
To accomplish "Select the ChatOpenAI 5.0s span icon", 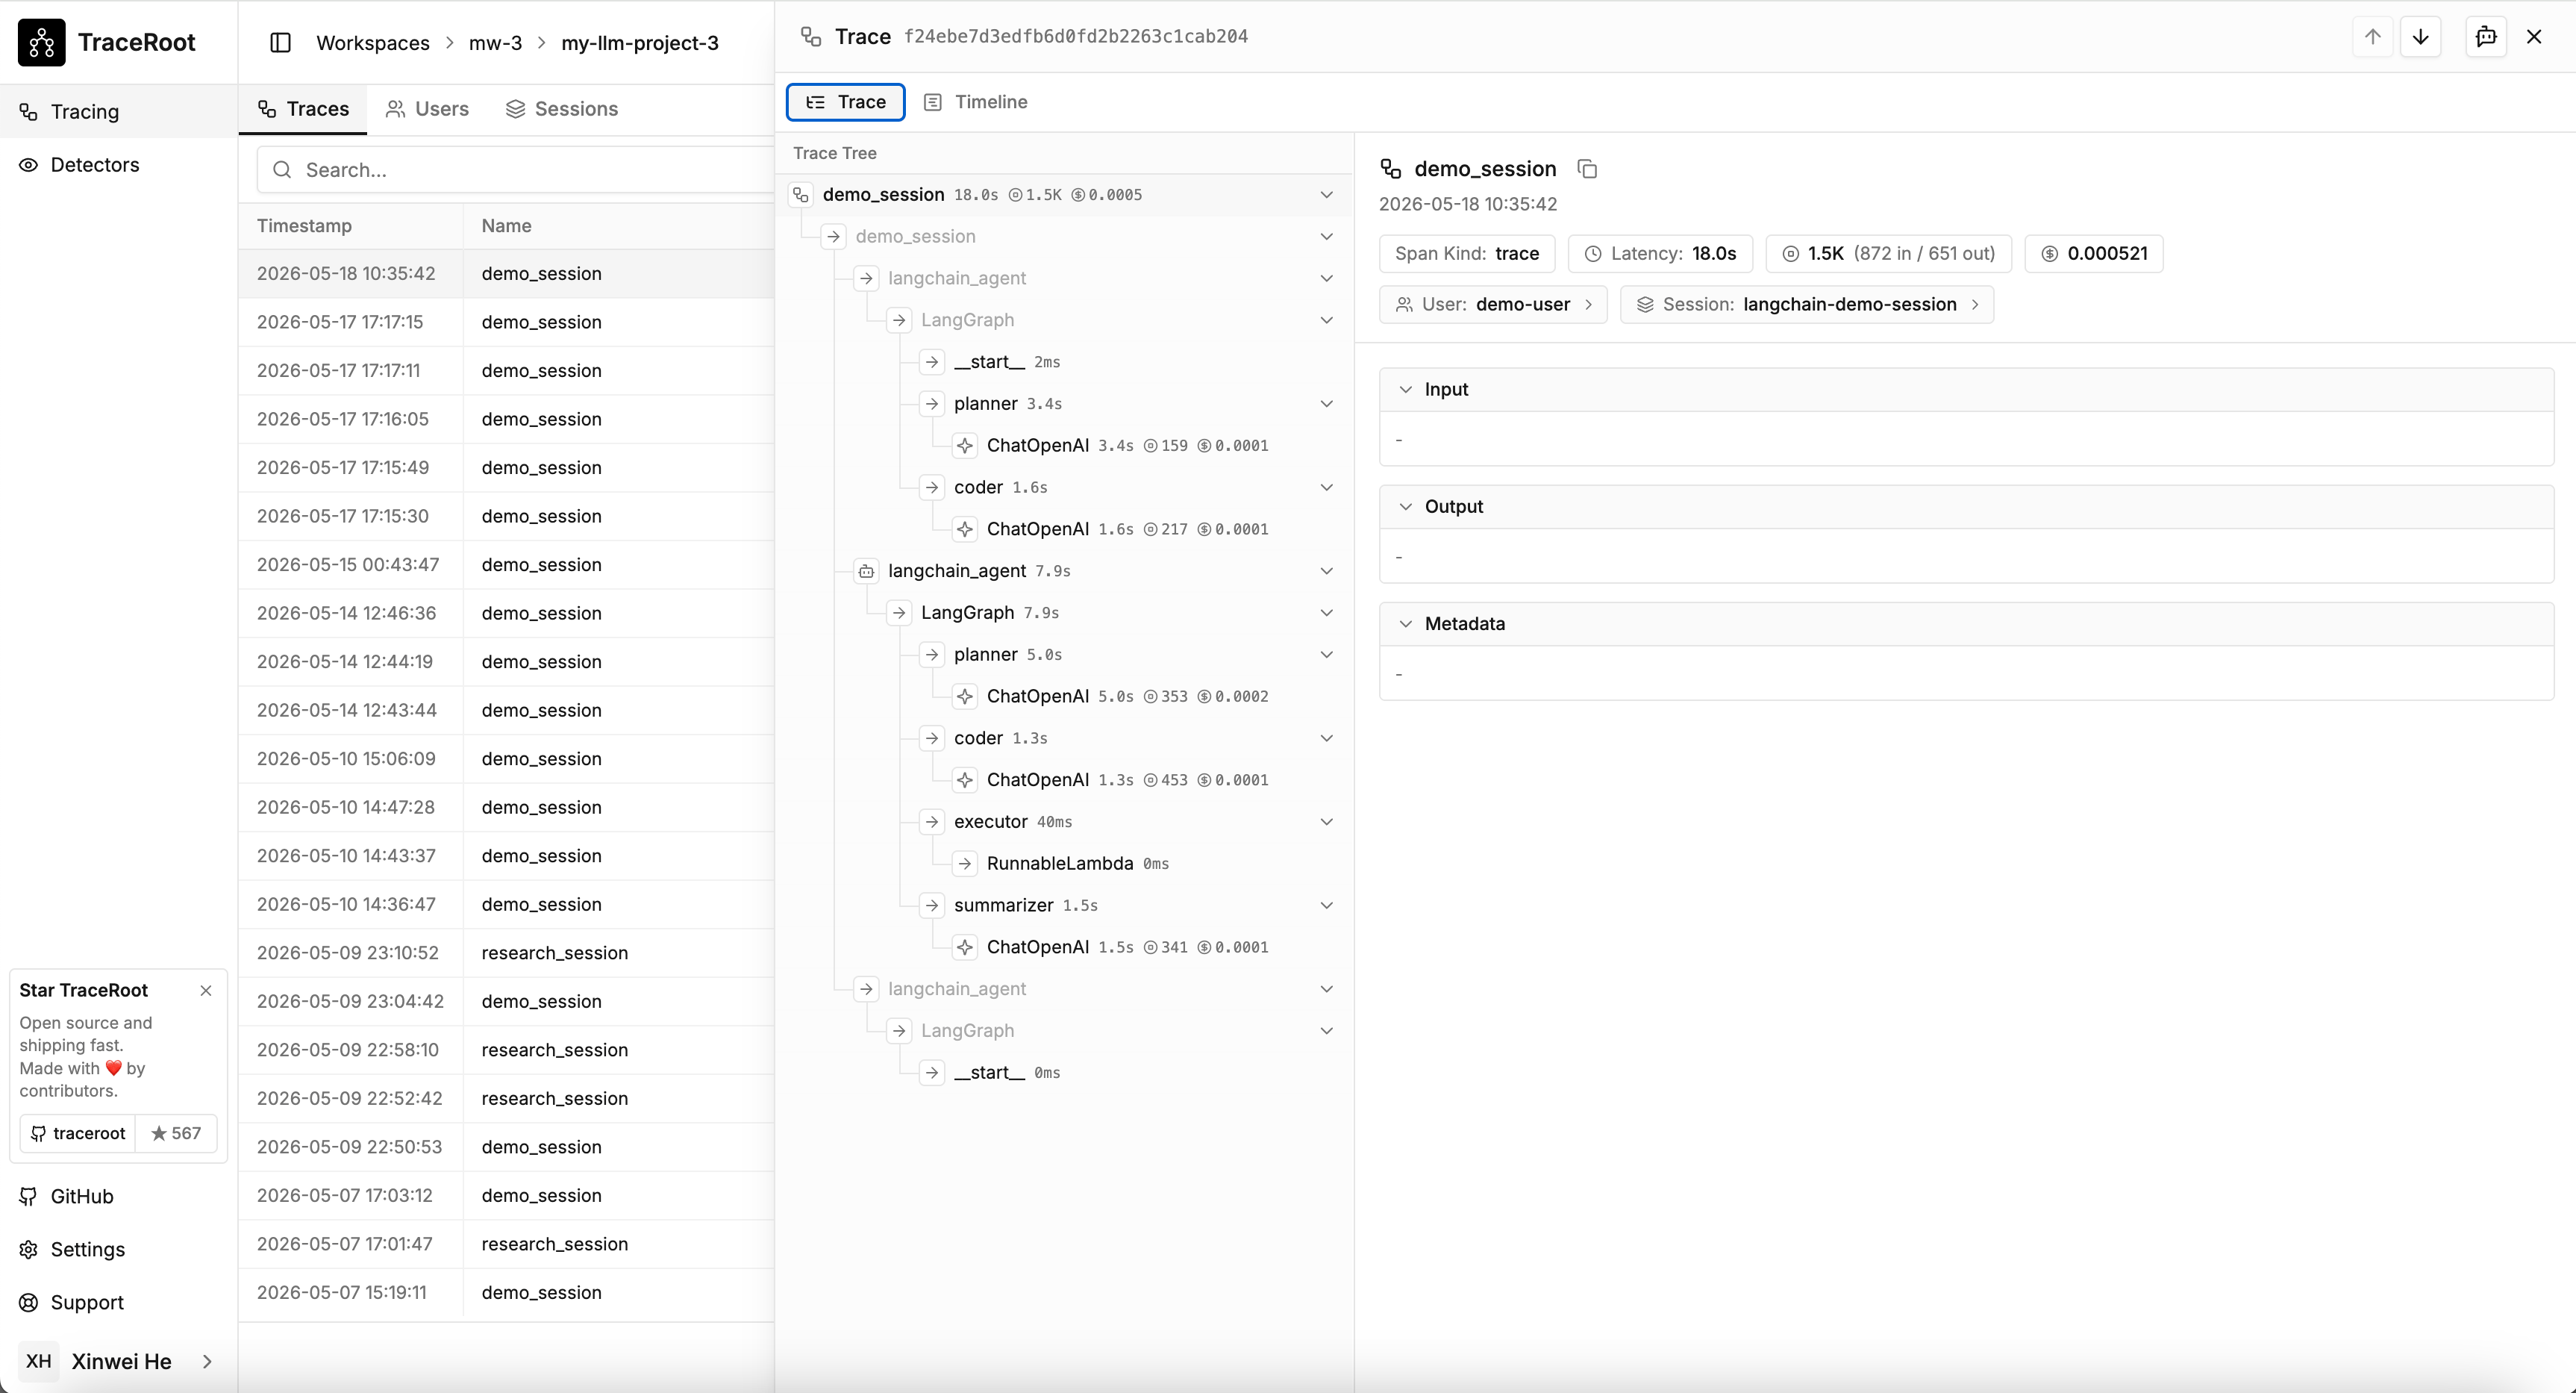I will [x=965, y=696].
